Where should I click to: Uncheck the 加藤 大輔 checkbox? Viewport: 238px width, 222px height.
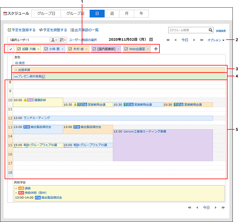pyautogui.click(x=19, y=49)
